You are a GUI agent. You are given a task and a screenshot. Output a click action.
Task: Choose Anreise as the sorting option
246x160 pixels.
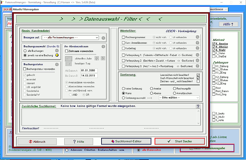point(152,89)
